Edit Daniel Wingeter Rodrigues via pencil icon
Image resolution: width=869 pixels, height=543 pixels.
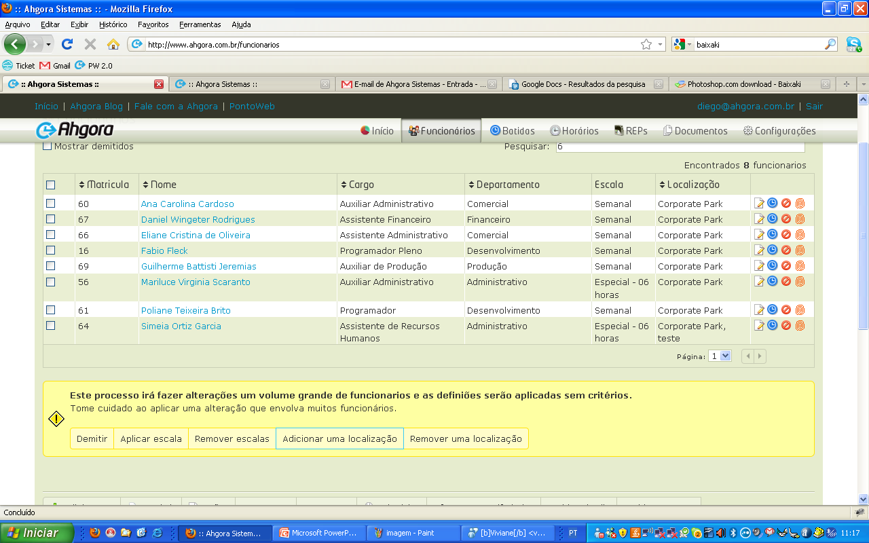[x=760, y=219]
